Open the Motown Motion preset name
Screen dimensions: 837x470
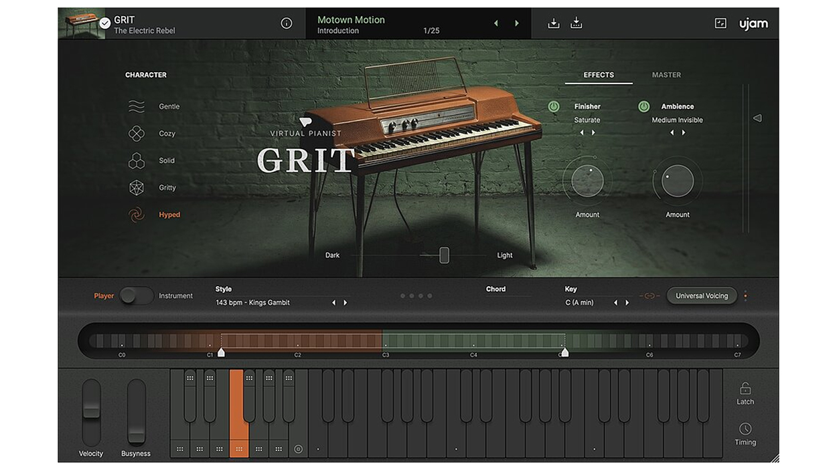[351, 20]
